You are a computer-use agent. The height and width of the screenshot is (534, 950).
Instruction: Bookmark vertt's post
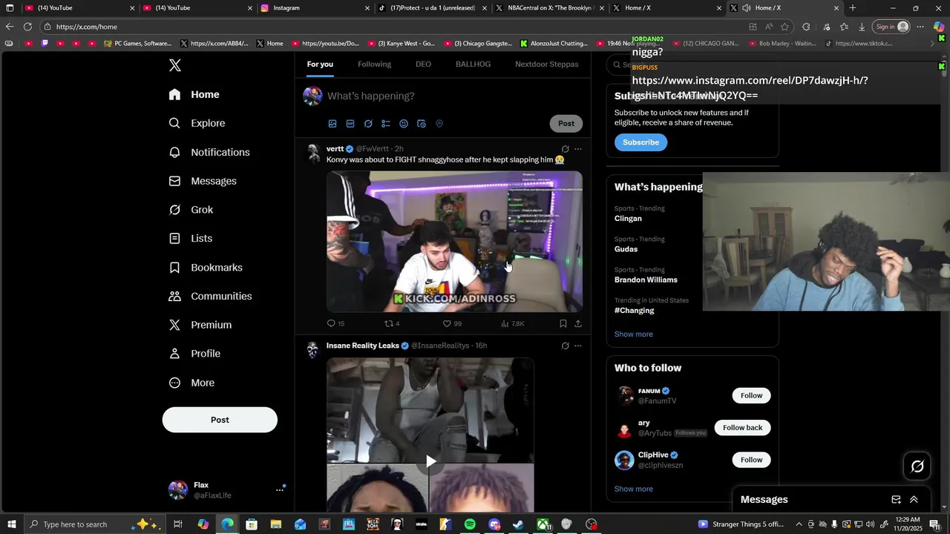click(x=563, y=323)
